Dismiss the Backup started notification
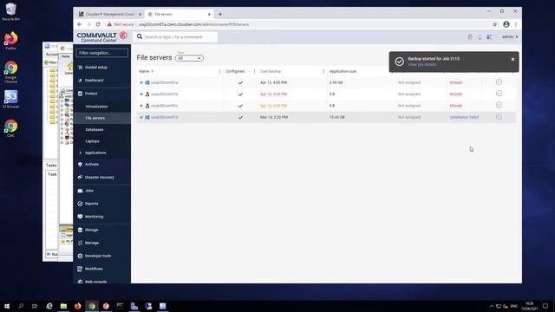Viewport: 555px width, 312px height. click(x=513, y=60)
